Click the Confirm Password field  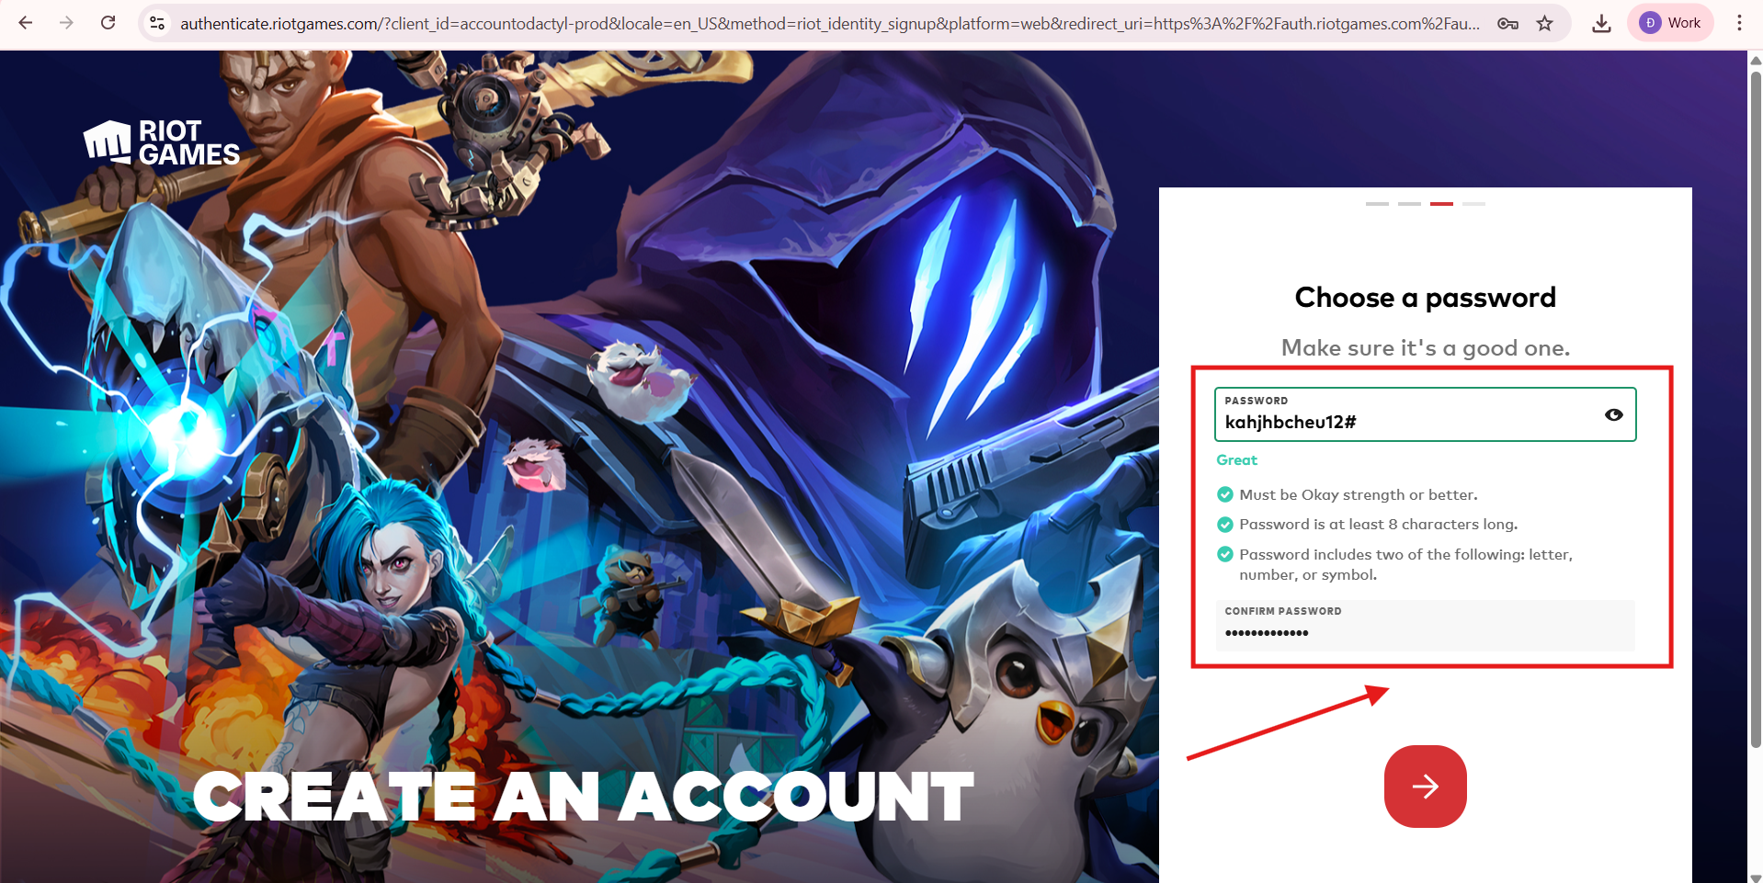(x=1425, y=625)
